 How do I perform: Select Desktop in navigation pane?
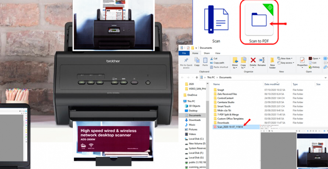click(x=191, y=111)
